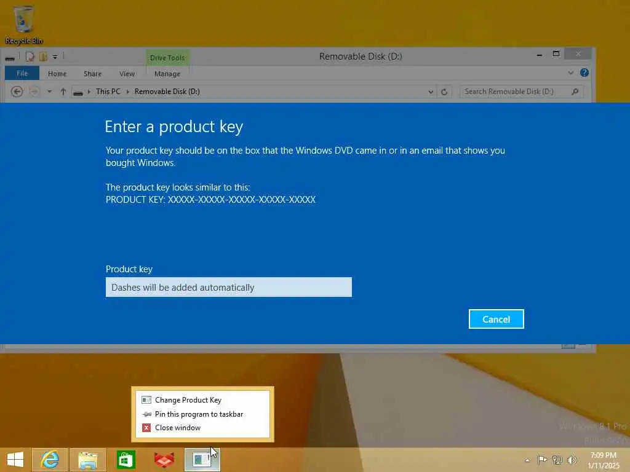This screenshot has height=472, width=630.
Task: Open the network tray icon
Action: pos(557,460)
